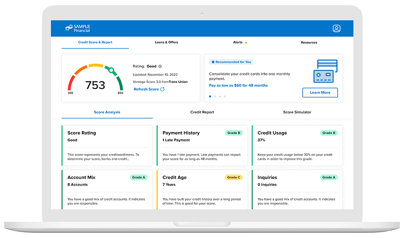Click the orange Alerts notification dot

coord(246,42)
